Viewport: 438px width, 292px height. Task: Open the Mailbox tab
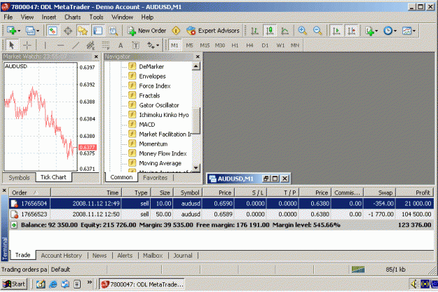[153, 256]
